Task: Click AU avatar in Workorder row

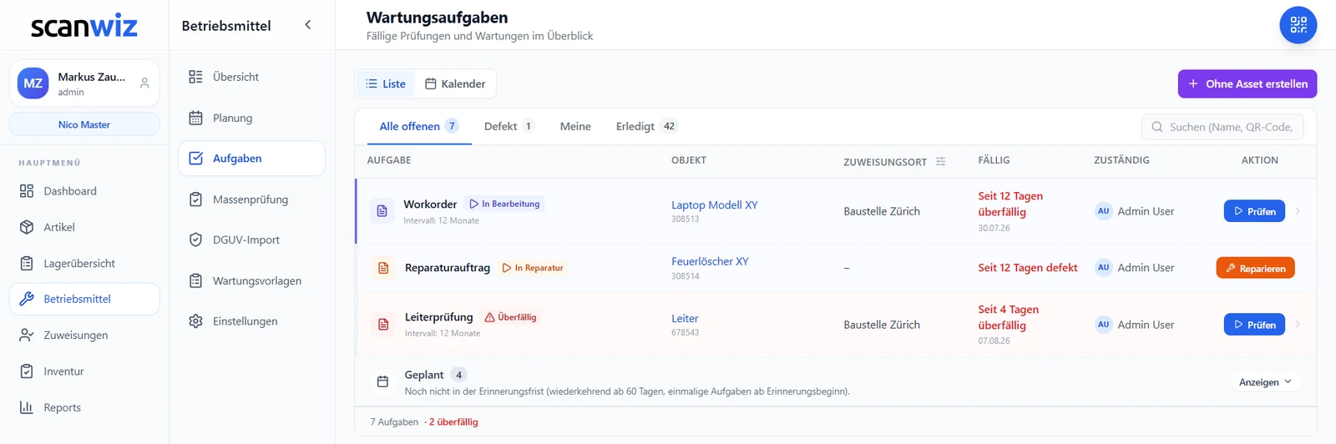Action: coord(1103,211)
